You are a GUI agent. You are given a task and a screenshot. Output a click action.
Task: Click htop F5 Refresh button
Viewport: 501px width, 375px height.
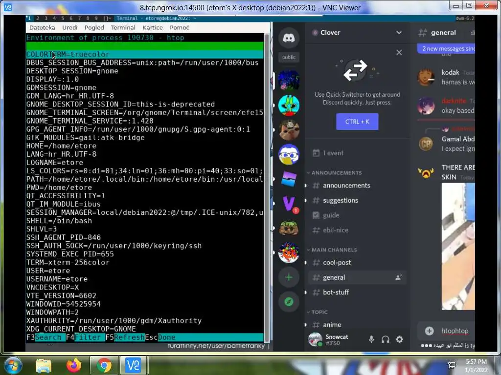pos(125,337)
